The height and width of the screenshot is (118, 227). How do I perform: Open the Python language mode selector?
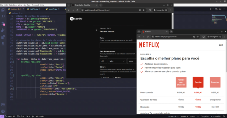tap(206, 117)
